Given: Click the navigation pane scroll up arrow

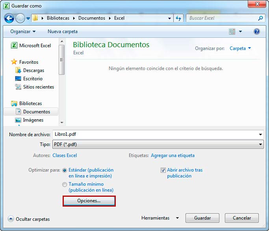Looking at the screenshot, I should [62, 41].
